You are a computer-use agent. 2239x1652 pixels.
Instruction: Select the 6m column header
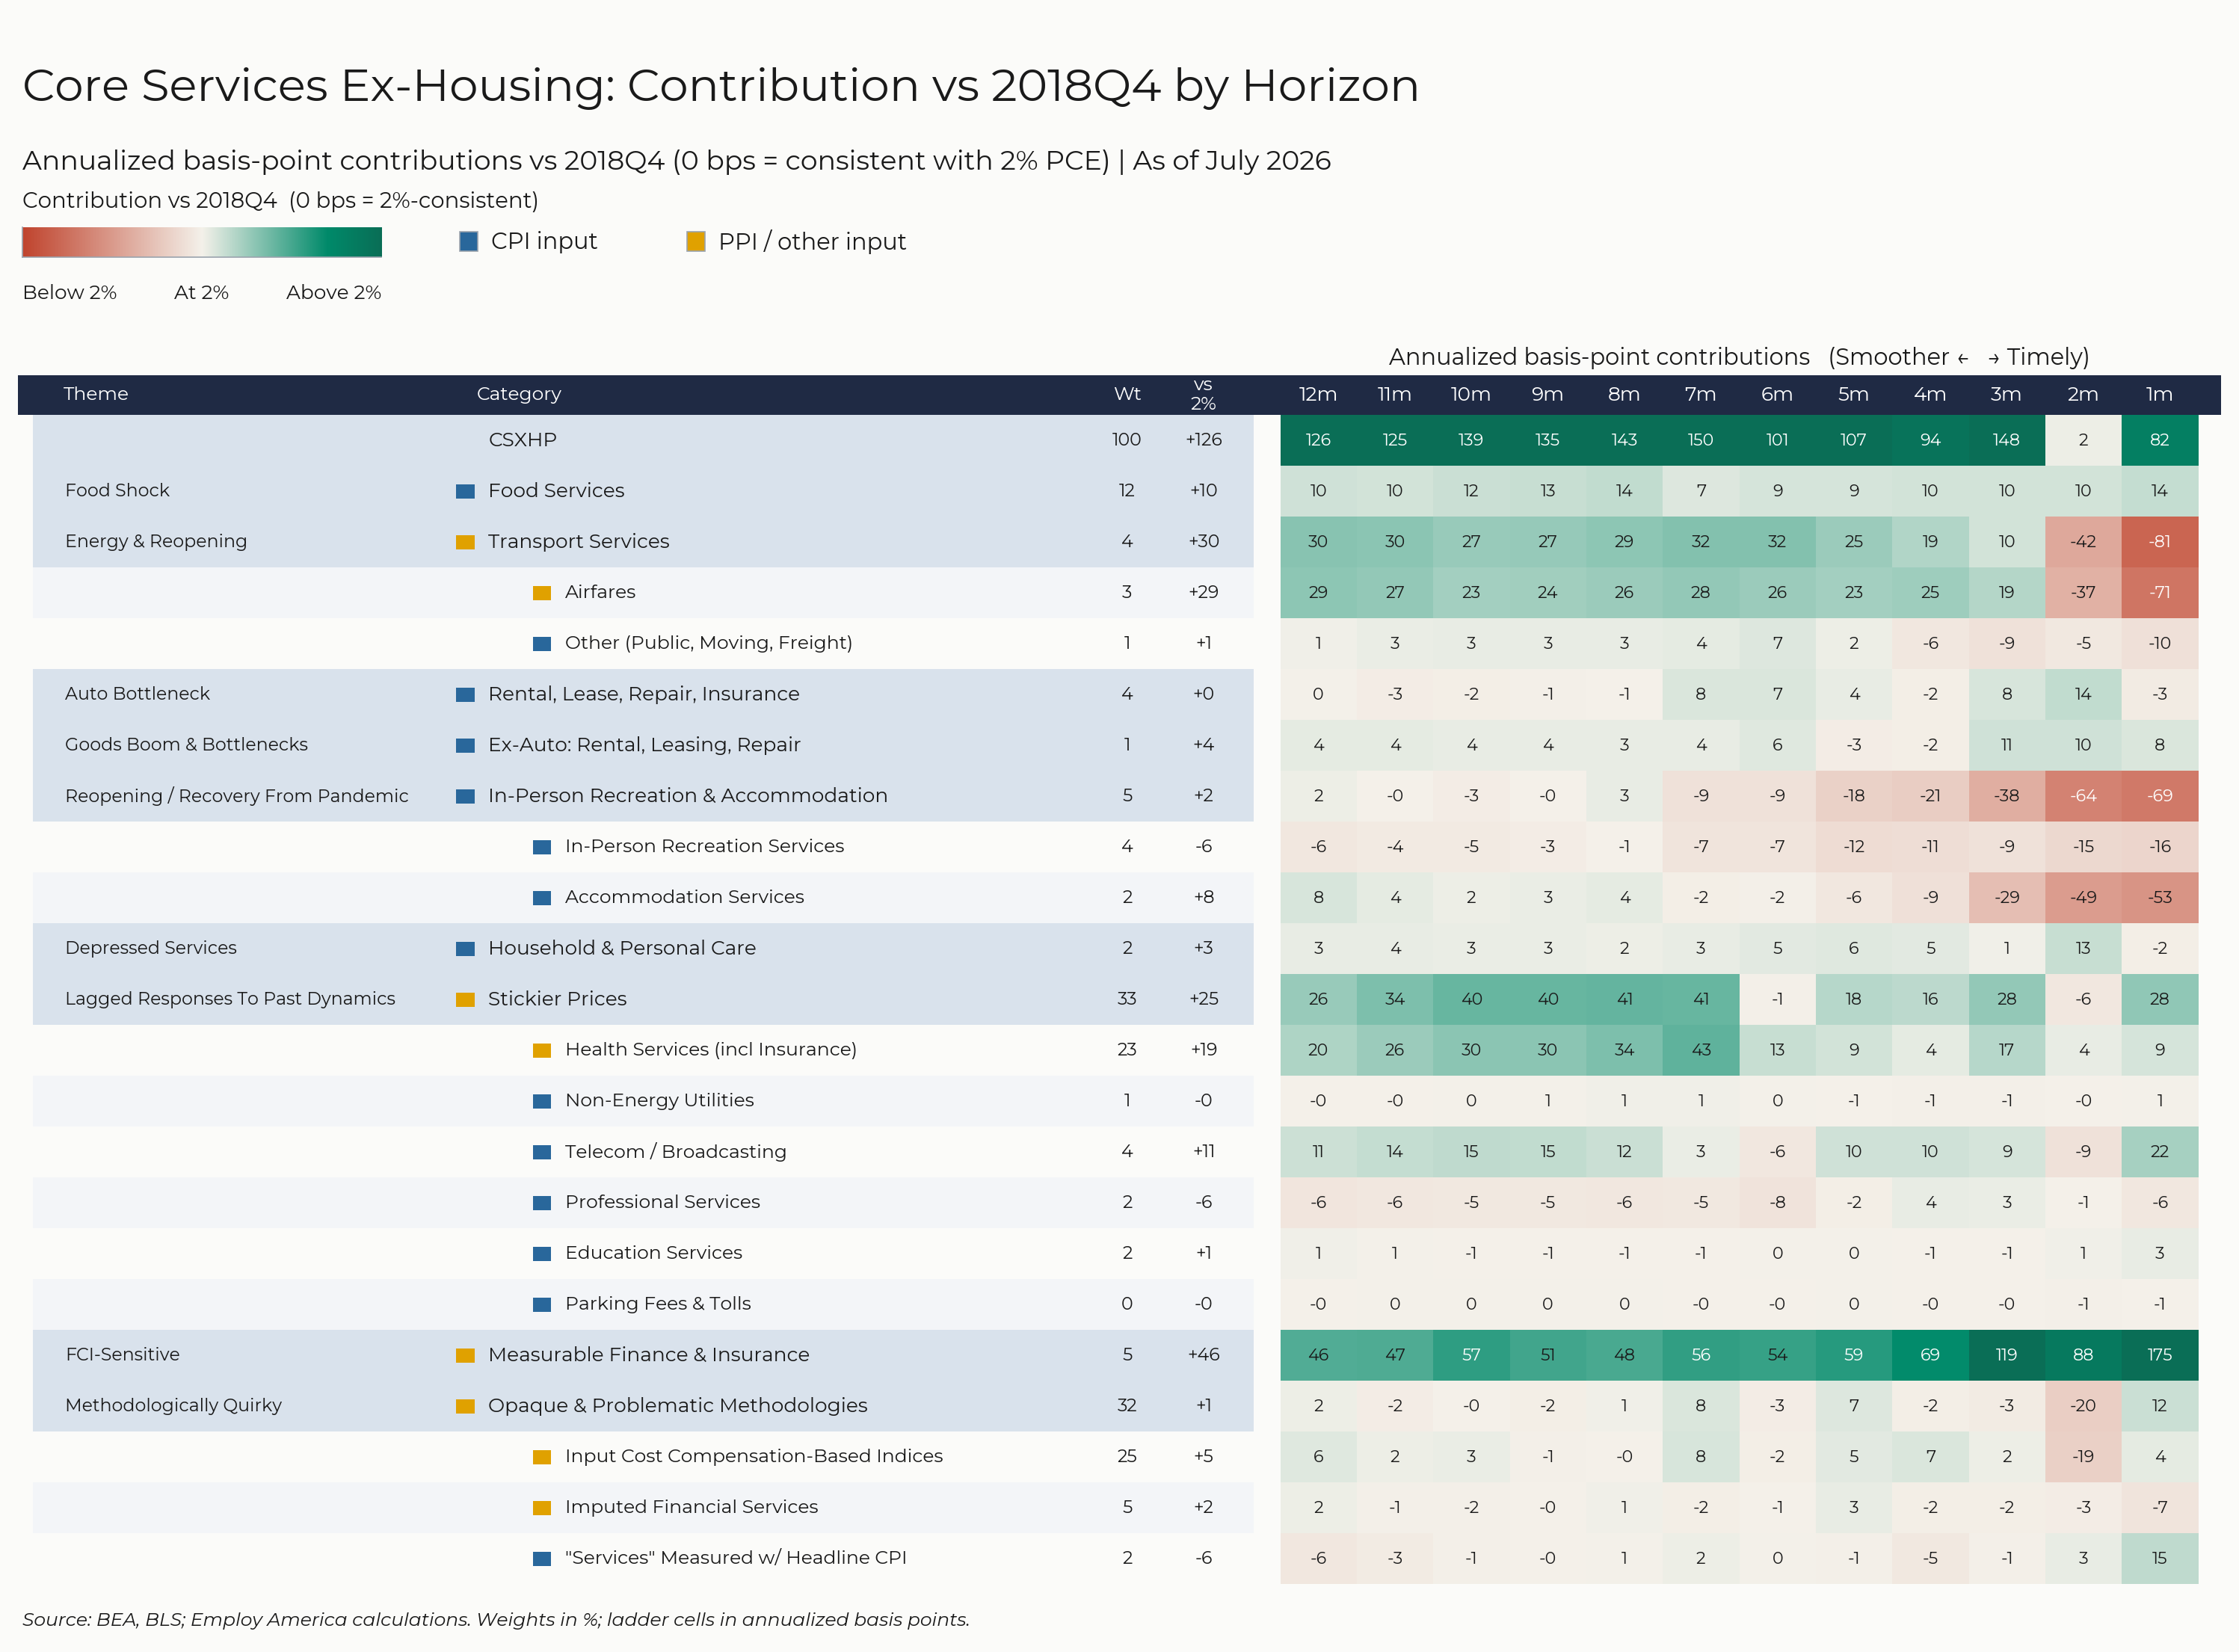coord(1777,394)
